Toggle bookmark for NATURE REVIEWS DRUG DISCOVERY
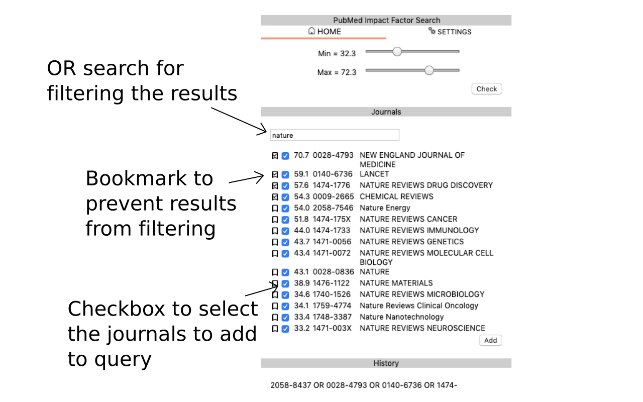Image resolution: width=643 pixels, height=402 pixels. point(275,185)
